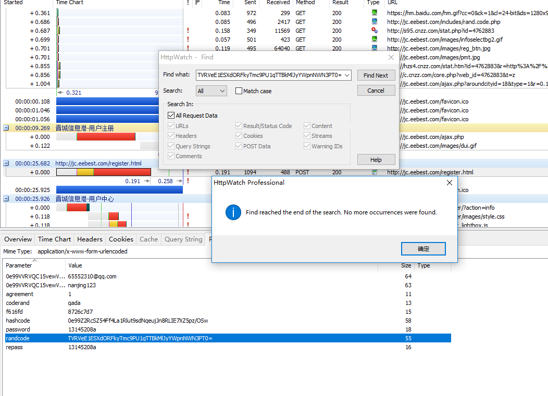This screenshot has width=548, height=396.
Task: Click the type icon for the rand.code.php request
Action: click(374, 22)
